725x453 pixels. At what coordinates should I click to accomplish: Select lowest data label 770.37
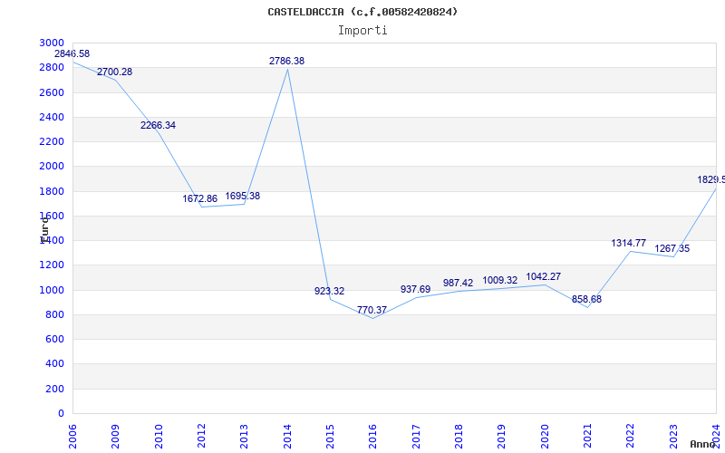coord(372,310)
